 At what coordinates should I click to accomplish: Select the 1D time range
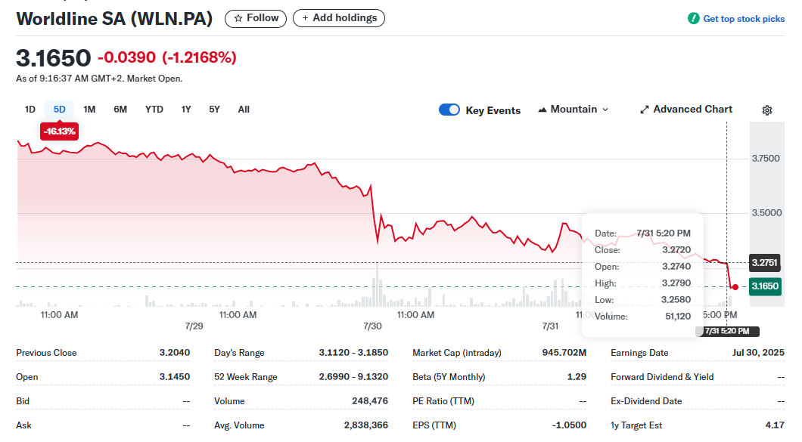pos(30,110)
